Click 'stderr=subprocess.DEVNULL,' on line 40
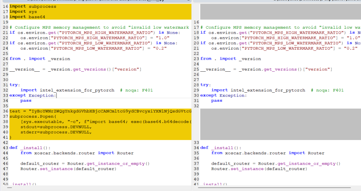361x191 pixels. coord(56,132)
